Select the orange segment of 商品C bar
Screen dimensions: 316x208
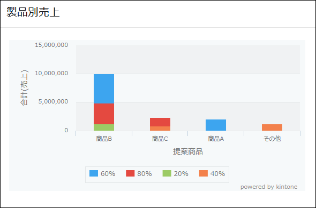[160, 129]
